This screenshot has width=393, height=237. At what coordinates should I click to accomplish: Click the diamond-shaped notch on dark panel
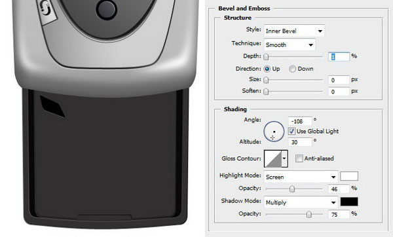tap(52, 106)
